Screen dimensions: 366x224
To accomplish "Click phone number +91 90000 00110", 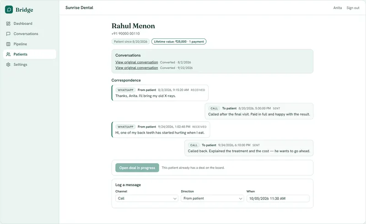I will click(x=125, y=34).
